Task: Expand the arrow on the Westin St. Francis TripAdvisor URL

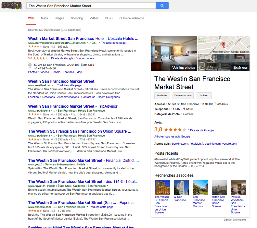Action: click(107, 136)
